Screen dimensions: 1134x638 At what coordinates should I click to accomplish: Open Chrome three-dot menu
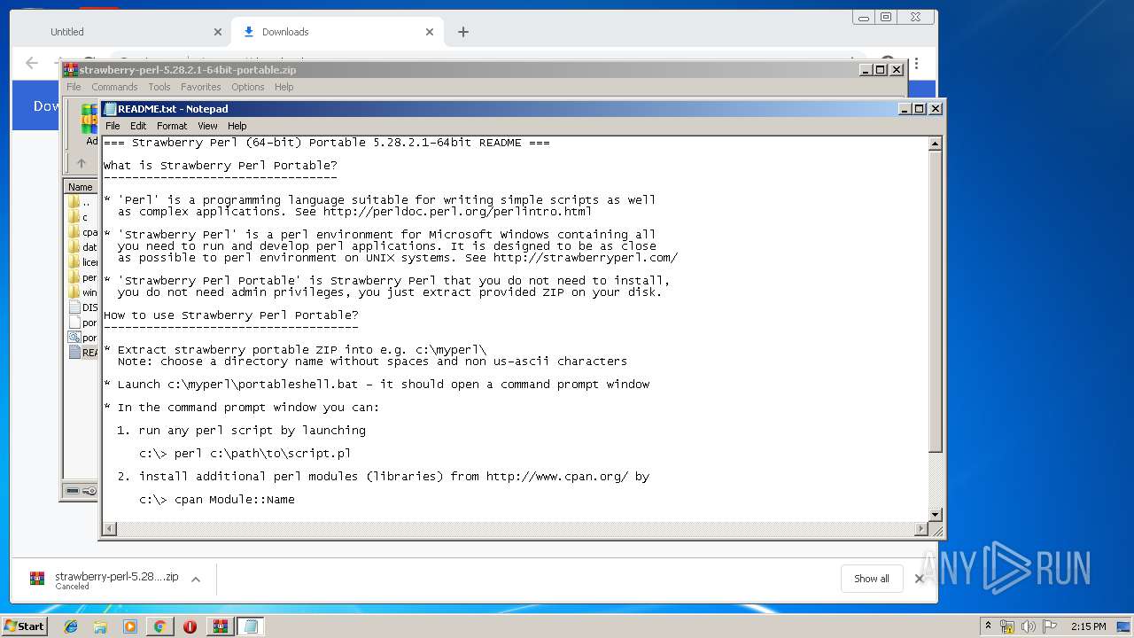coord(916,64)
